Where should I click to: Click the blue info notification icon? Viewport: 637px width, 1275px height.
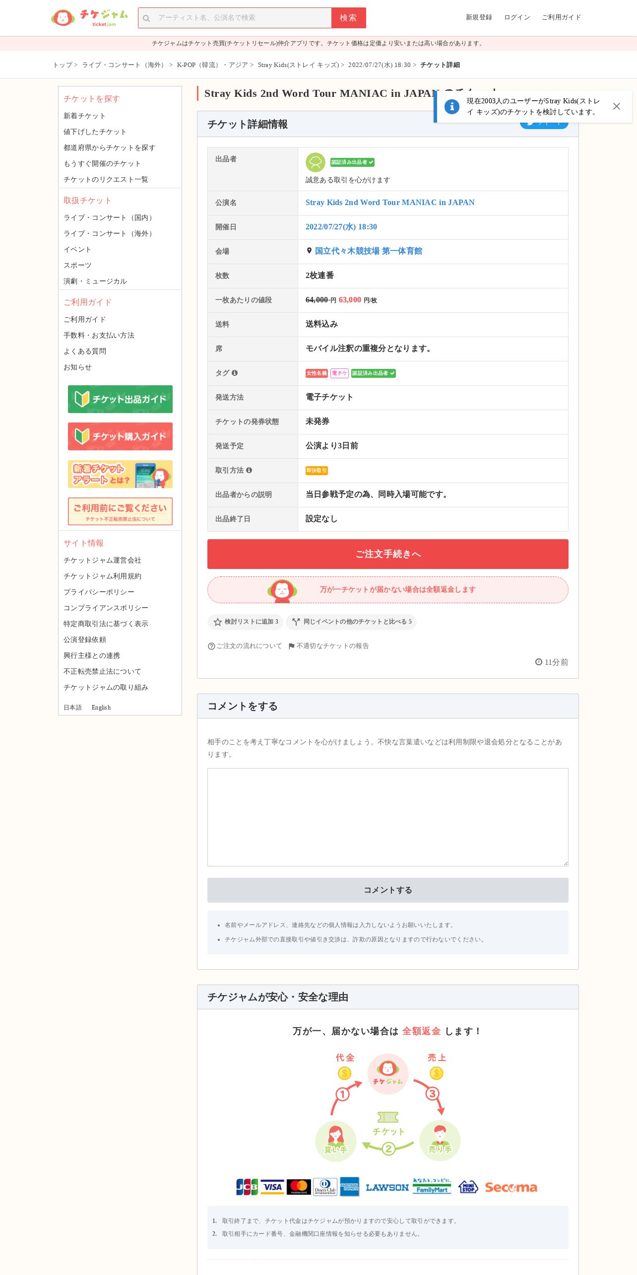(x=452, y=106)
